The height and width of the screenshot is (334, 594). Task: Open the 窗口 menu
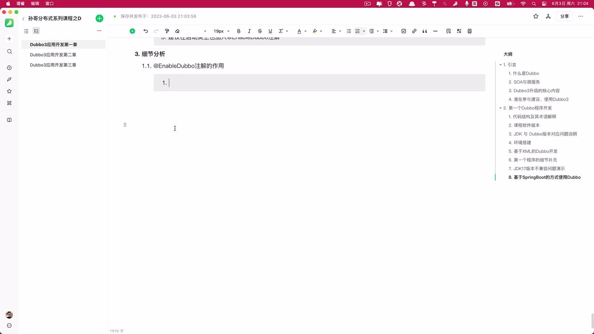pyautogui.click(x=50, y=3)
